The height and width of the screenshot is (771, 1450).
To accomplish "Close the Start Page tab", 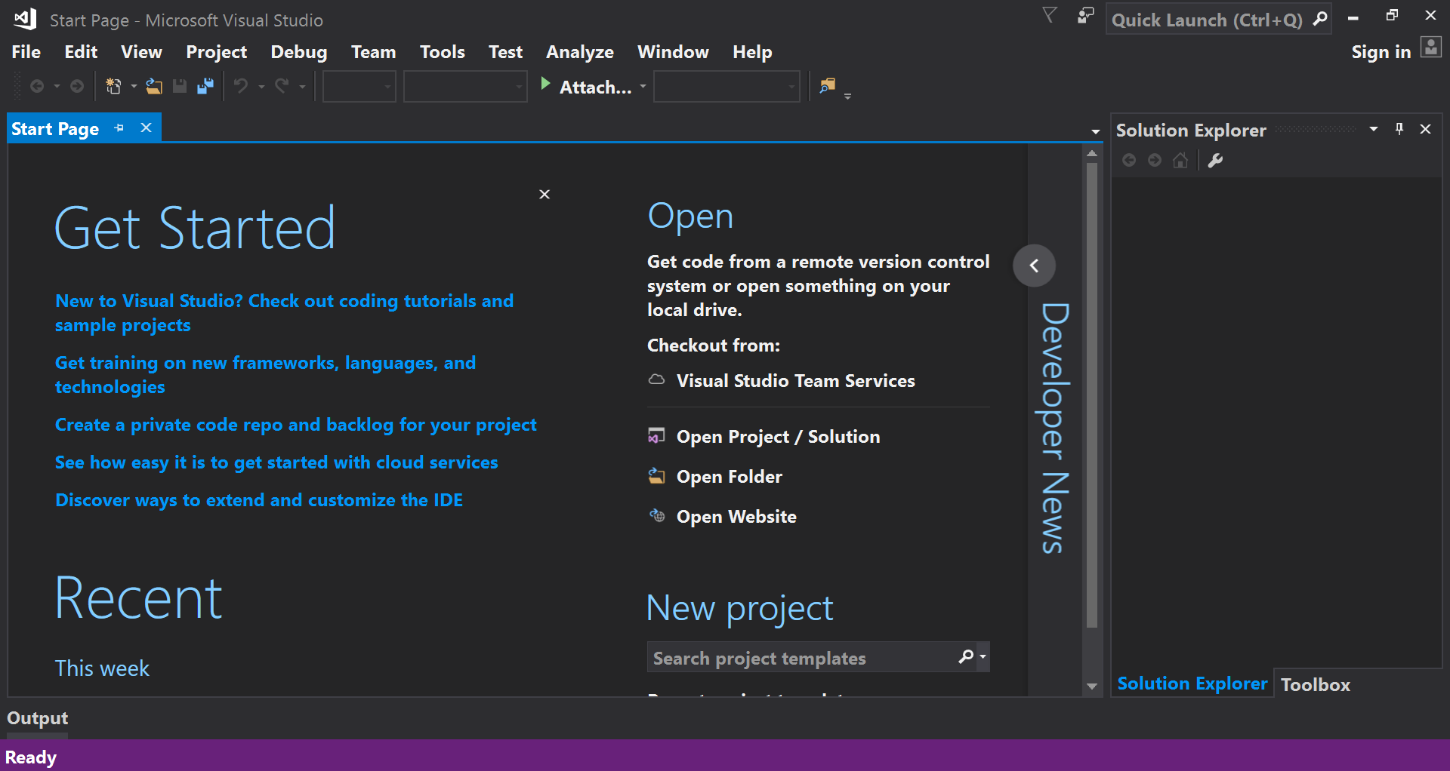I will [147, 128].
